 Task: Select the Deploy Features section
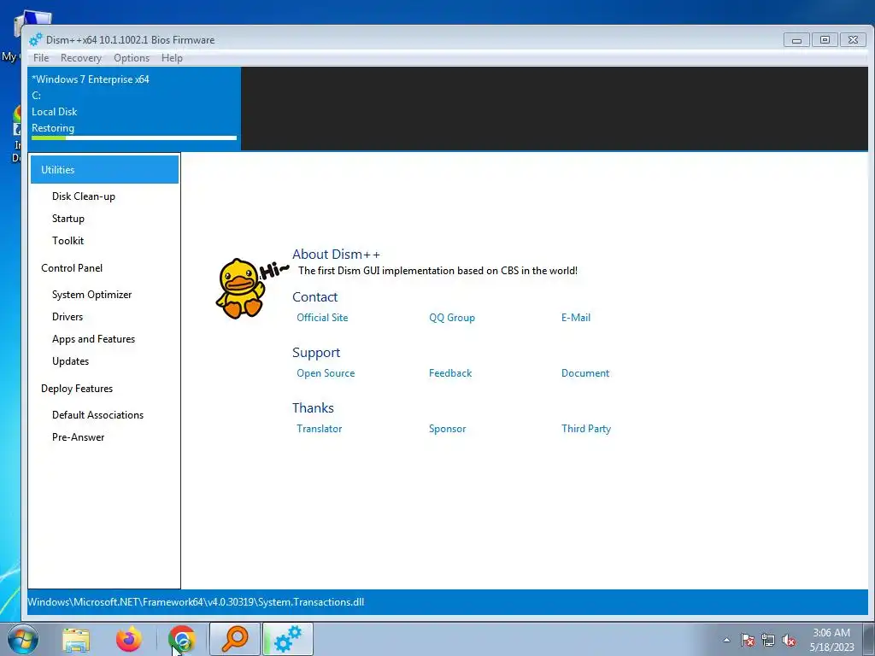click(x=77, y=389)
